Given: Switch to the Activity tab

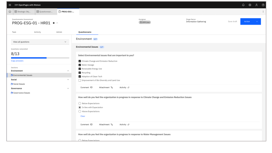Looking at the screenshot, I should [x=37, y=32].
